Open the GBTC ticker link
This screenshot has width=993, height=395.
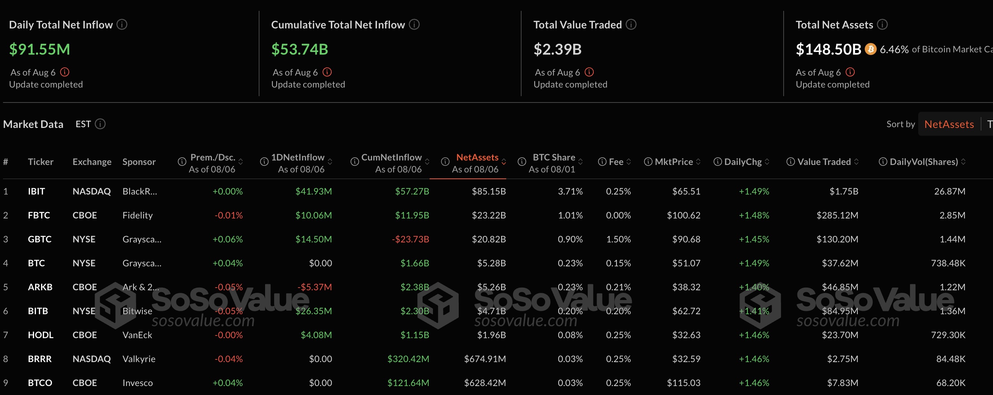40,239
